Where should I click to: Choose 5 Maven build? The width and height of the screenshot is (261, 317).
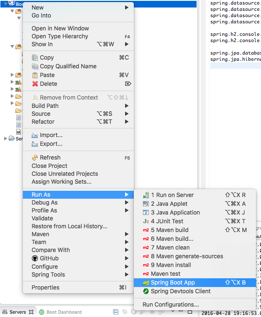(195, 230)
